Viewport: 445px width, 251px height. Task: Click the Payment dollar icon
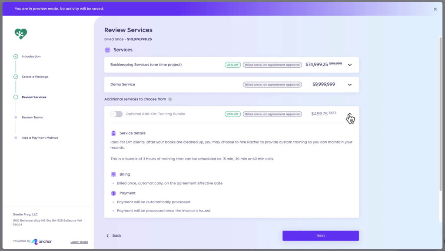[114, 193]
